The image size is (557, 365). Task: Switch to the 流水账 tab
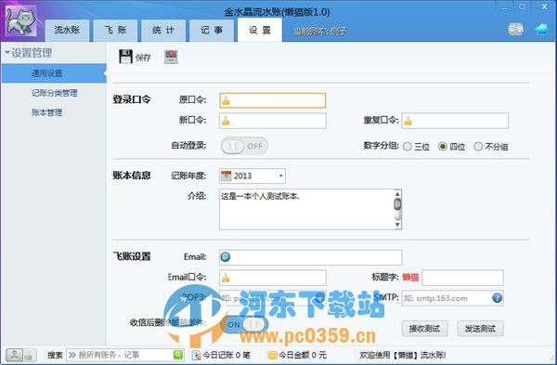click(67, 31)
